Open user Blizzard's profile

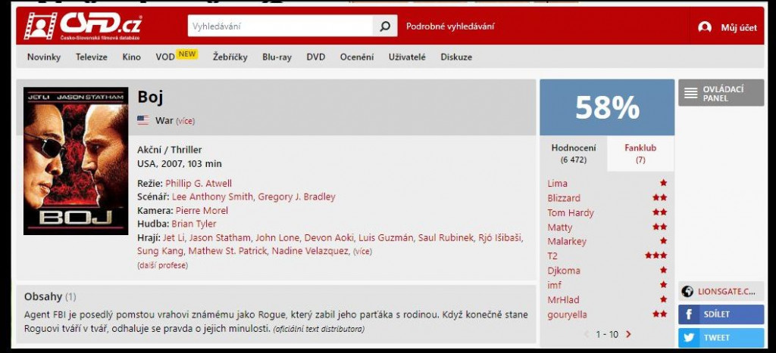tap(564, 198)
